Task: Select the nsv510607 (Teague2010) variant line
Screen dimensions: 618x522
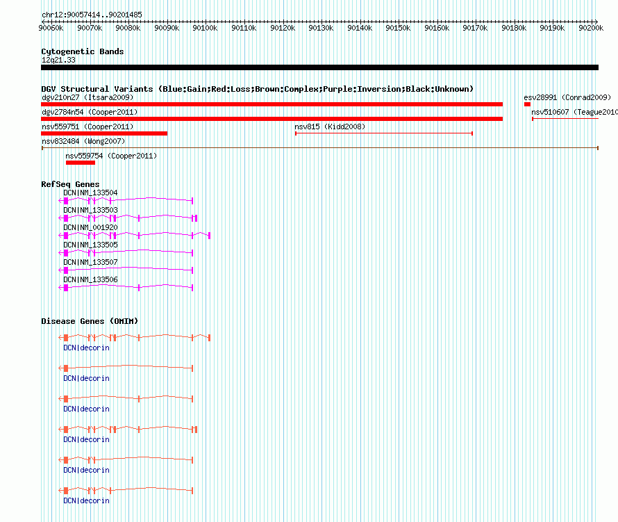Action: coord(565,119)
